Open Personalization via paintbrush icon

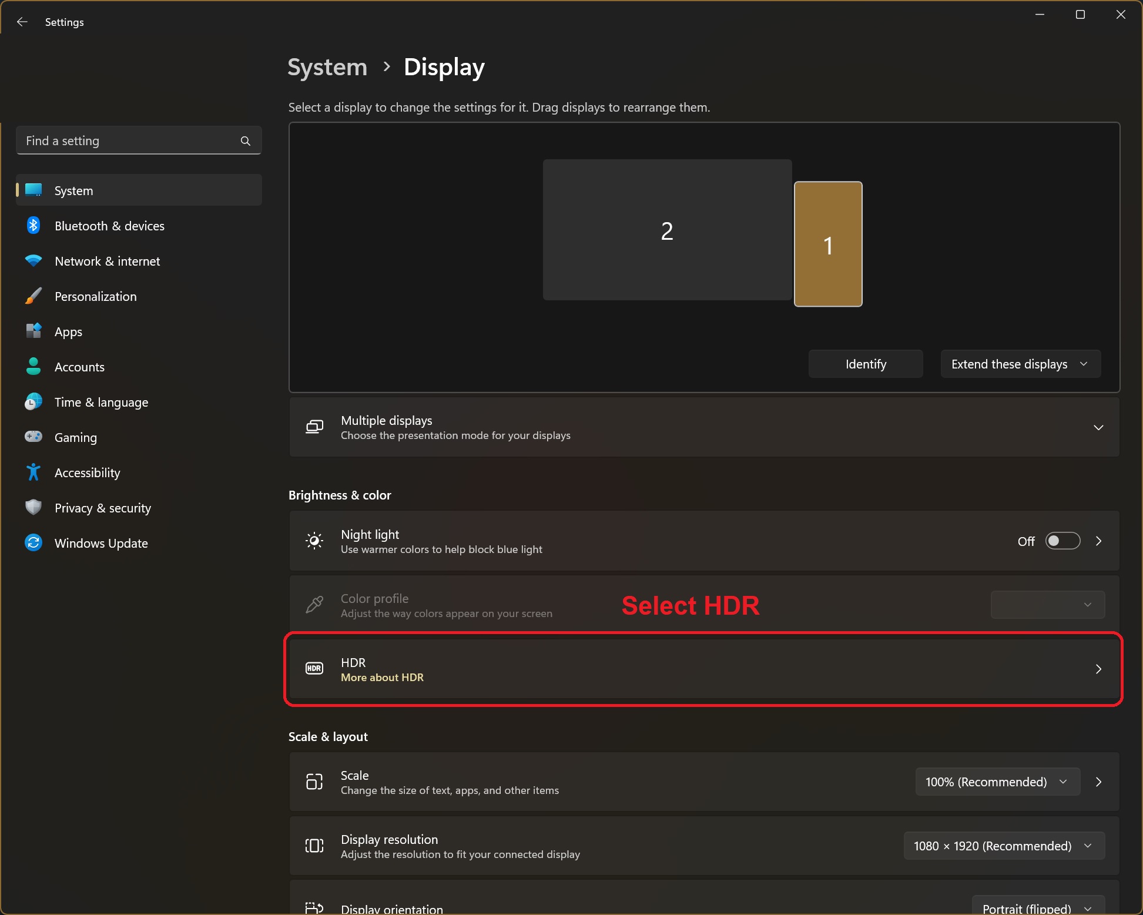33,296
